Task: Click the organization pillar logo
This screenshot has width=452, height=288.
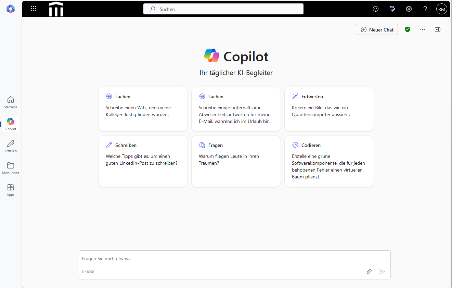Action: 56,9
